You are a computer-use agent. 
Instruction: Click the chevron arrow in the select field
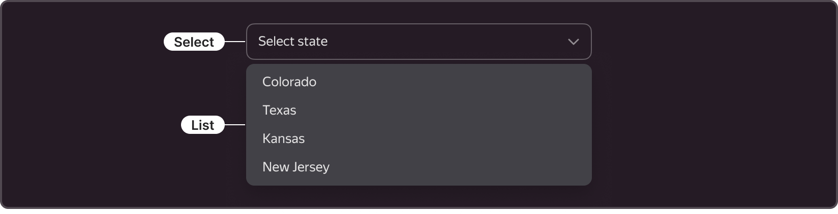(573, 42)
